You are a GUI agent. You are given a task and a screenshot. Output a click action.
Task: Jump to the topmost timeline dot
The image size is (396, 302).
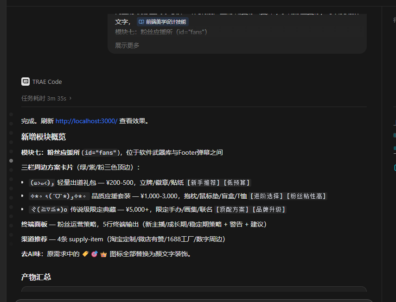(x=11, y=114)
